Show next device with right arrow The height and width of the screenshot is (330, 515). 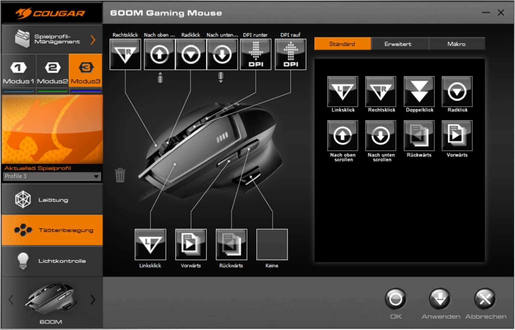93,300
